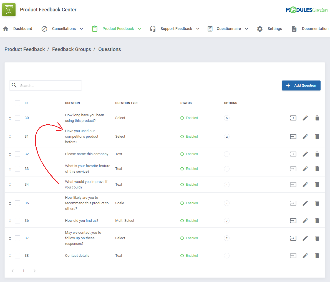
Task: Delete question 35 with trash icon
Action: (x=317, y=203)
